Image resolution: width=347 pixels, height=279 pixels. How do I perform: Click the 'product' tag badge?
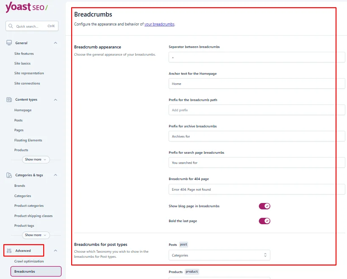[192, 271]
